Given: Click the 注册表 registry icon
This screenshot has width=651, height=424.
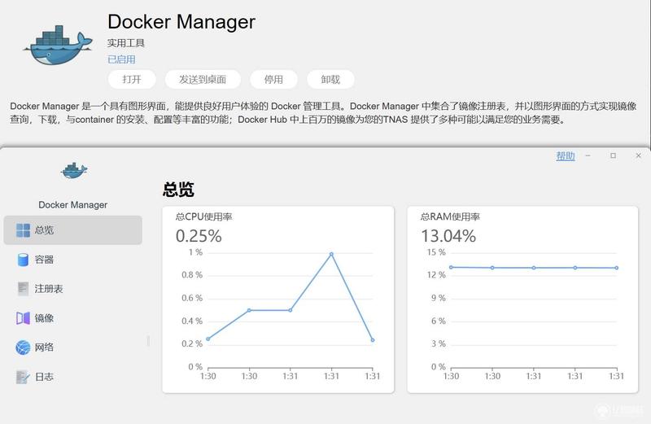Looking at the screenshot, I should pyautogui.click(x=23, y=289).
